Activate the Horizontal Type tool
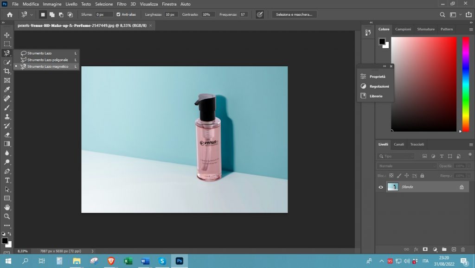475x268 pixels. pyautogui.click(x=7, y=180)
